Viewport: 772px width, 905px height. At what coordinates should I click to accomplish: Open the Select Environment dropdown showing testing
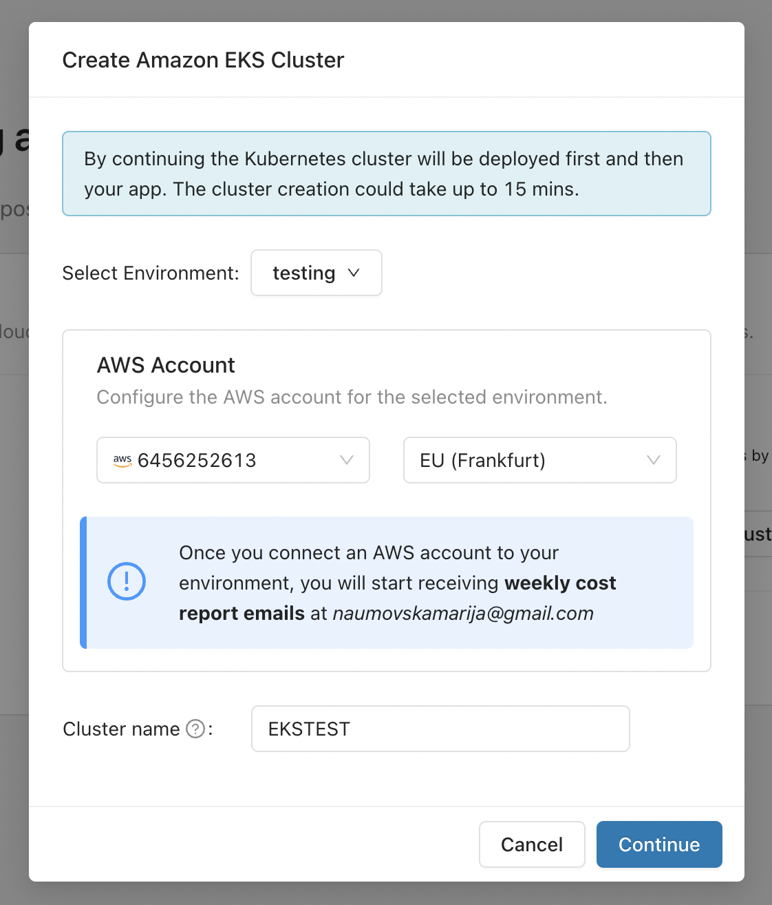tap(317, 273)
